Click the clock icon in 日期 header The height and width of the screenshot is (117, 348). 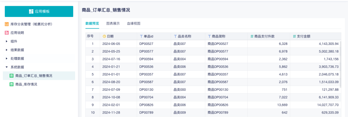click(x=104, y=37)
